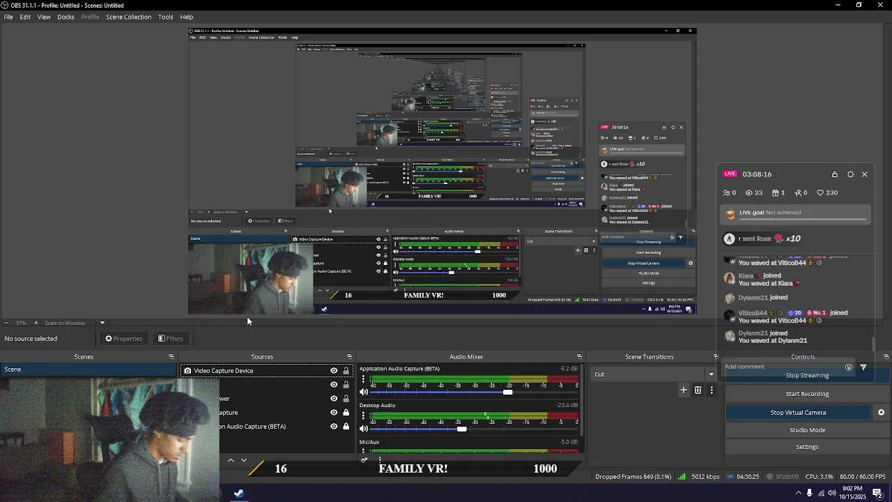This screenshot has height=502, width=892.
Task: Open OBS Settings from Controls
Action: pyautogui.click(x=807, y=447)
